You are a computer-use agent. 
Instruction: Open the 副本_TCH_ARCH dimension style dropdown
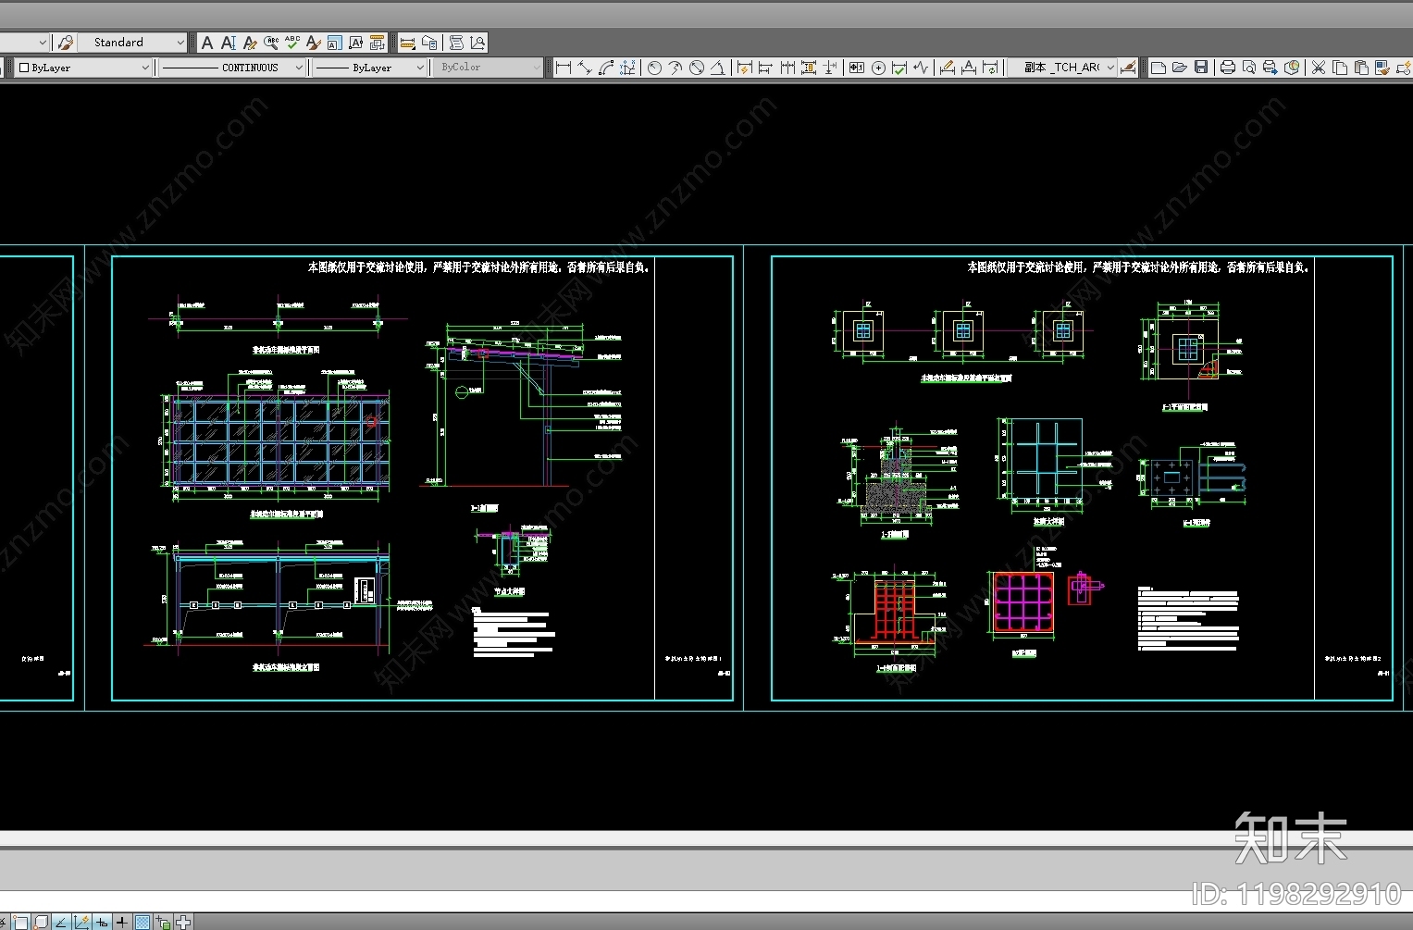(x=1062, y=68)
